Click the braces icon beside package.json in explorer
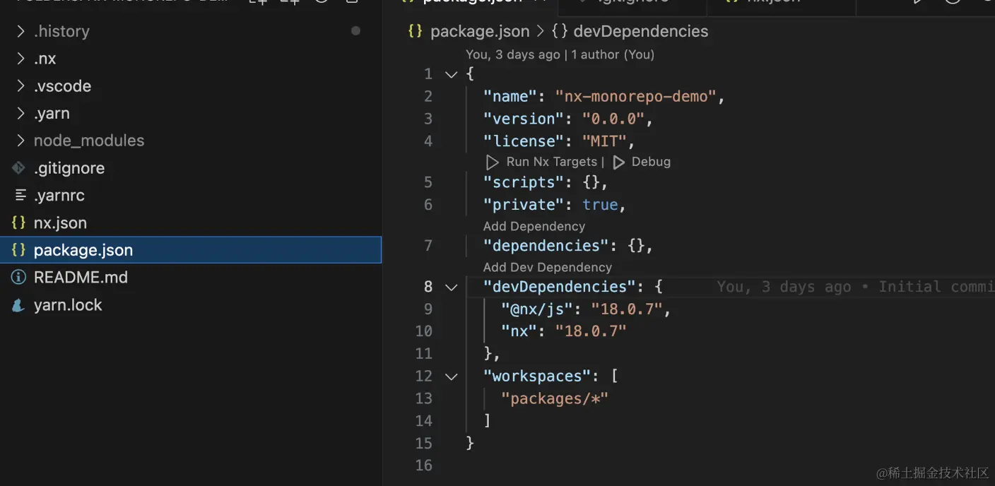Viewport: 995px width, 486px height. pos(19,250)
